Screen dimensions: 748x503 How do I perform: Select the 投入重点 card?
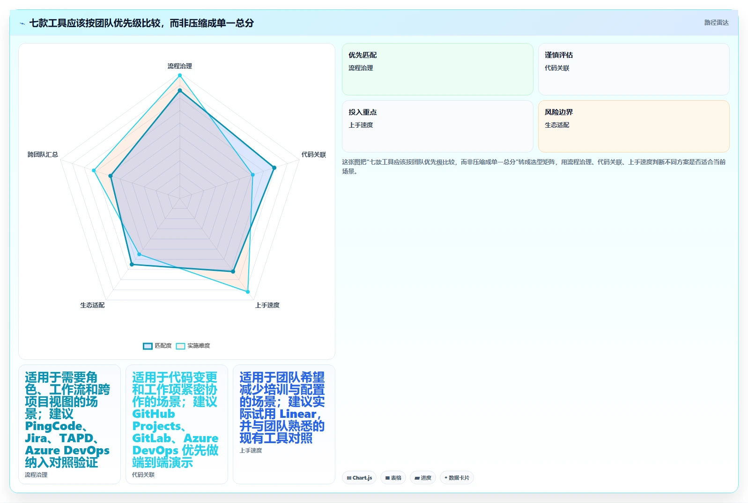pos(437,126)
